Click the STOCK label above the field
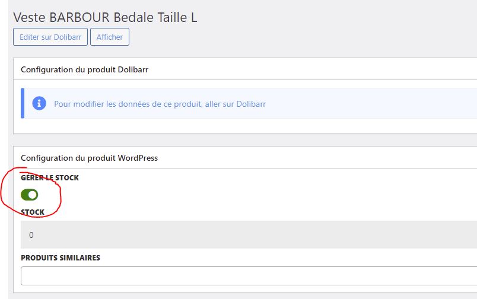The height and width of the screenshot is (299, 477). coord(33,212)
